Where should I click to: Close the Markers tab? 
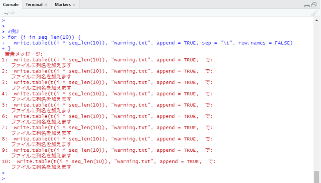tap(74, 5)
